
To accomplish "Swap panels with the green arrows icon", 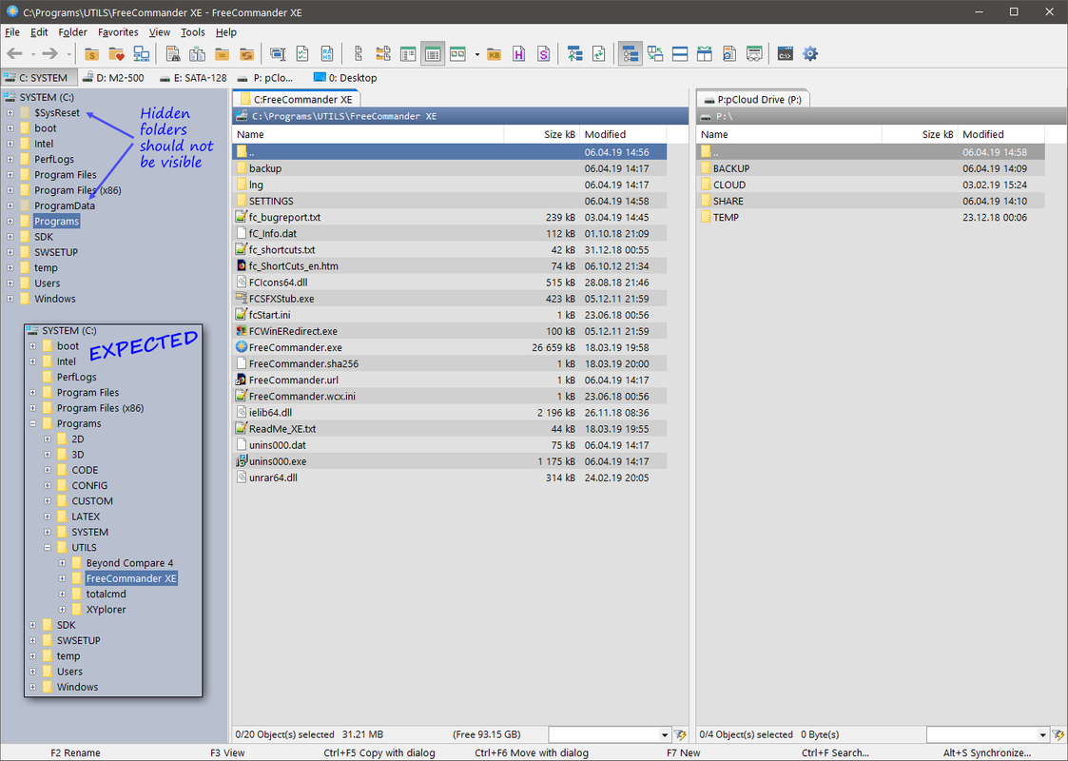I will (655, 54).
